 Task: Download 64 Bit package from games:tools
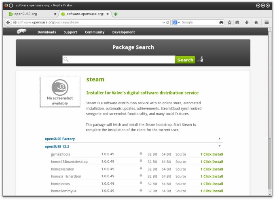[166, 154]
